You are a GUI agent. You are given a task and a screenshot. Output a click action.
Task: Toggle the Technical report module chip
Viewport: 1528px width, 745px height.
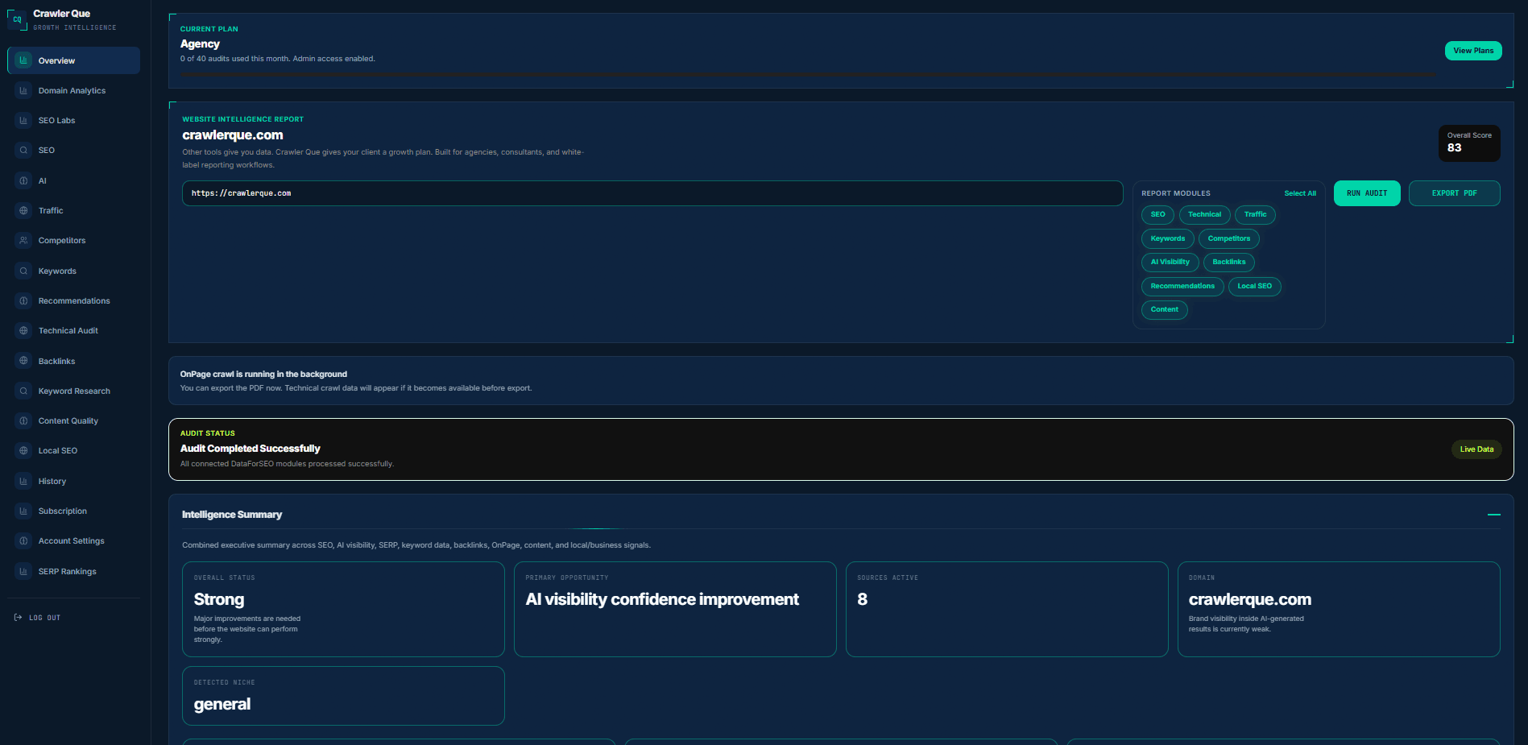tap(1204, 214)
